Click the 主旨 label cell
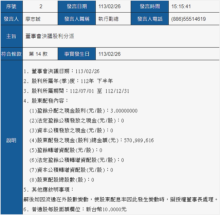 click(x=11, y=36)
